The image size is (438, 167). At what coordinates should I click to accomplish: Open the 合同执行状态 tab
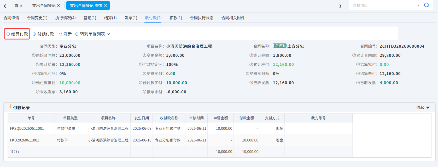tap(202, 18)
